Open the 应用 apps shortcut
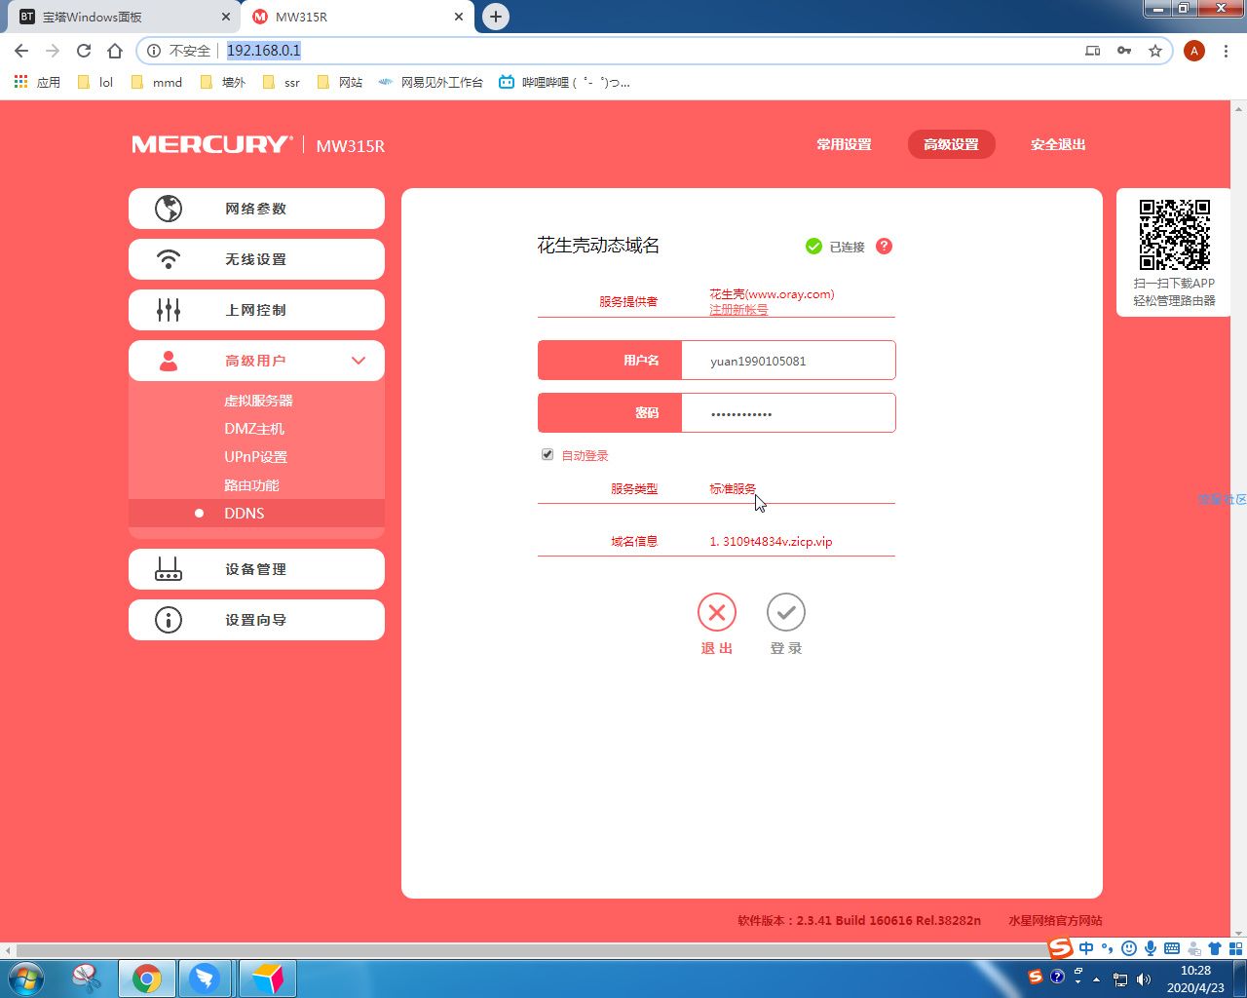 coord(37,83)
